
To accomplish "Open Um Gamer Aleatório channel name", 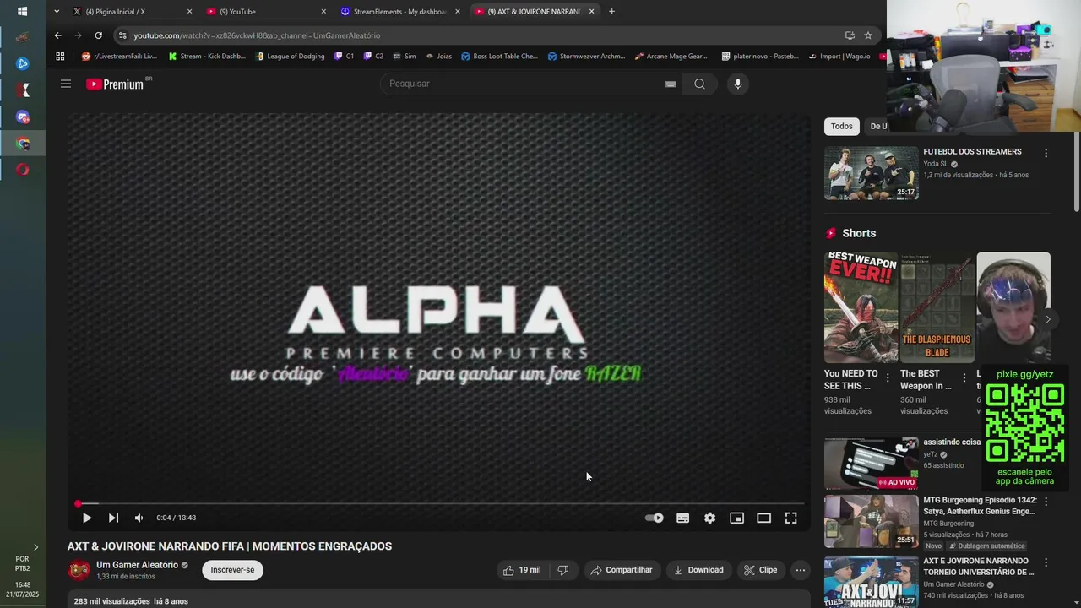I will tap(137, 565).
